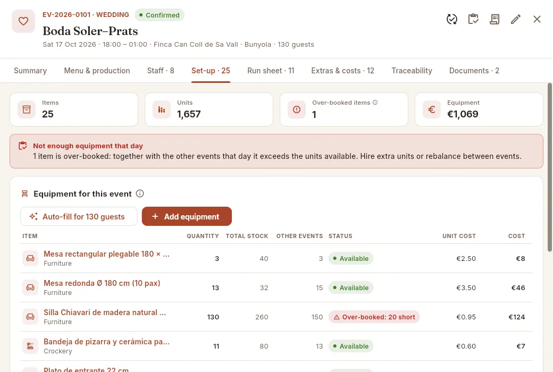Open info icon next to Equipment for this event

(x=140, y=193)
